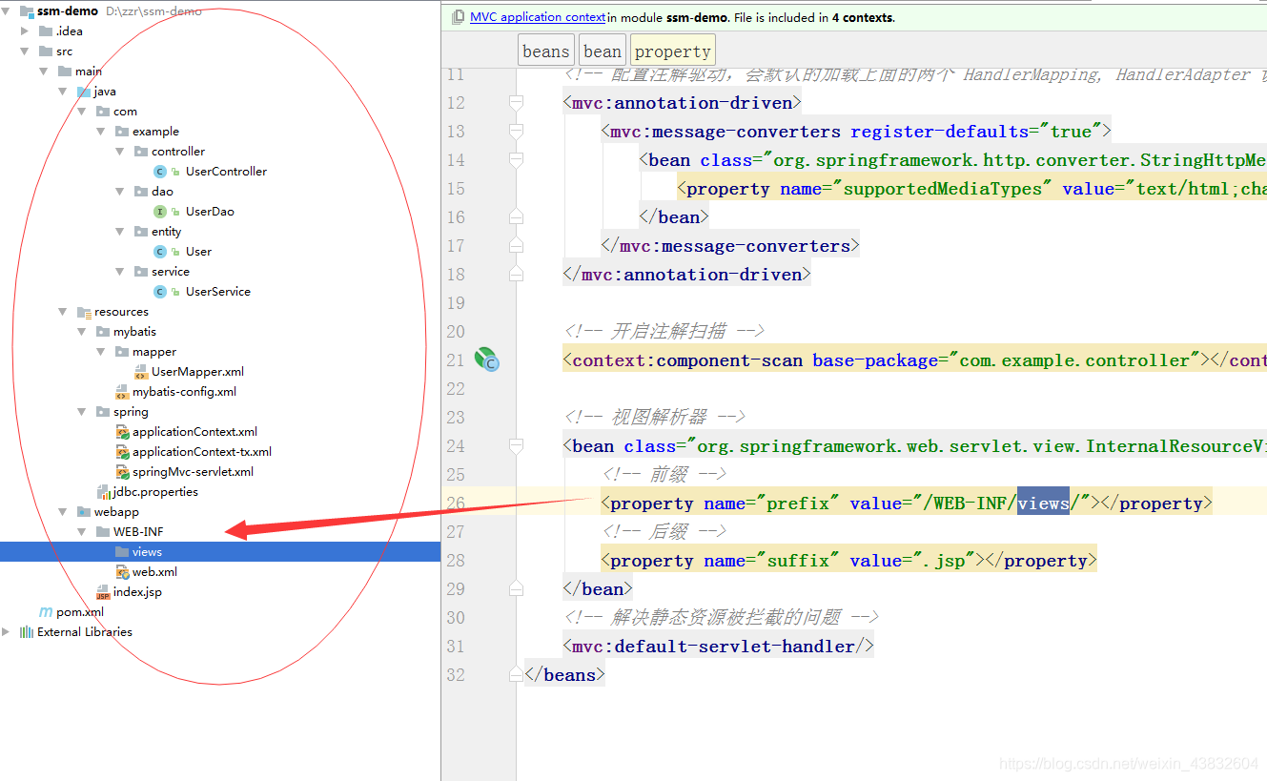
Task: Collapse the spring folder
Action: click(82, 412)
